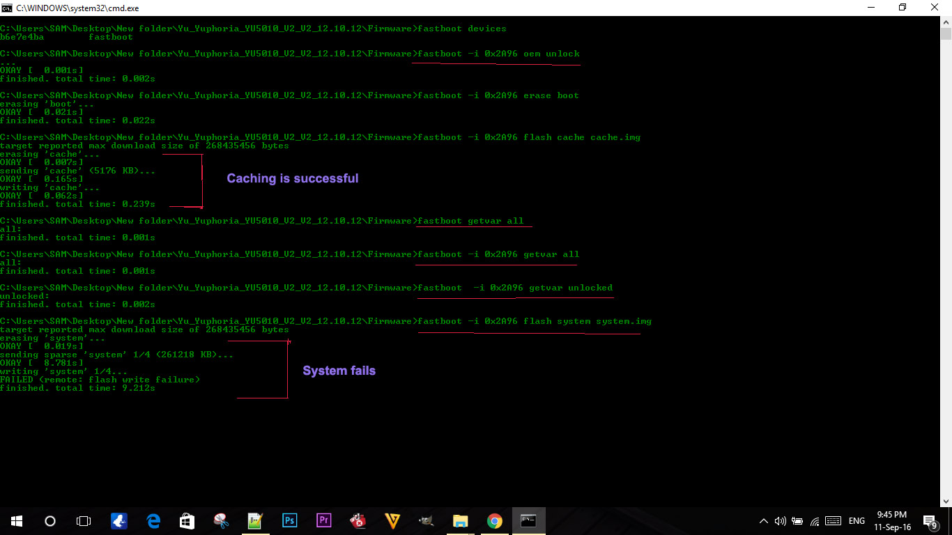Launch the Snipping Tool from taskbar

point(221,520)
